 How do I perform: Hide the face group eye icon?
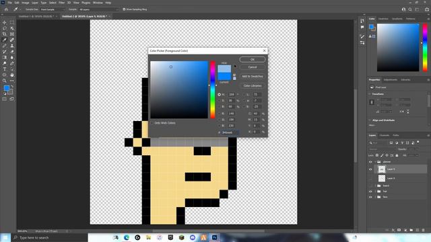click(x=370, y=197)
